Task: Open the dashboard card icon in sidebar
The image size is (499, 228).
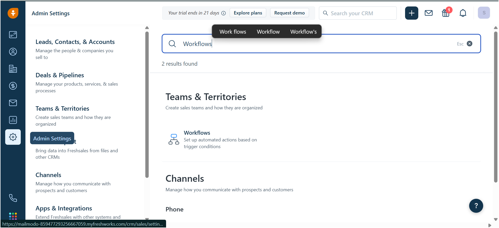Action: 13,35
